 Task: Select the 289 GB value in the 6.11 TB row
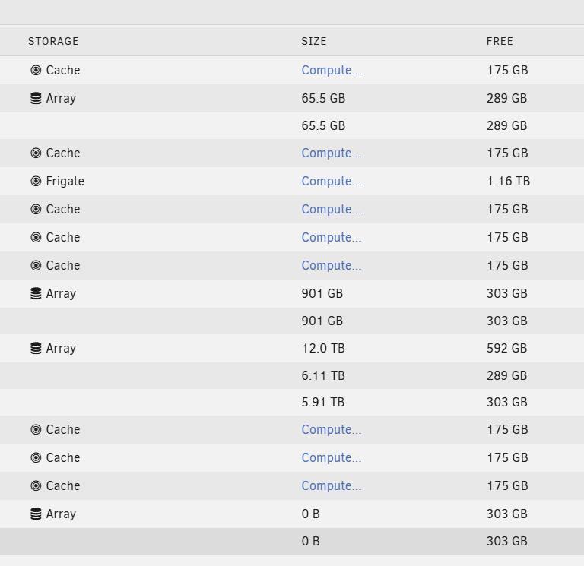(507, 375)
